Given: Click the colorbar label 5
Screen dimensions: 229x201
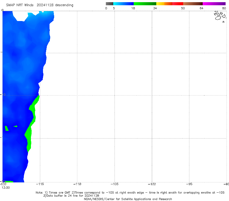Looking at the screenshot, I should point(114,8).
